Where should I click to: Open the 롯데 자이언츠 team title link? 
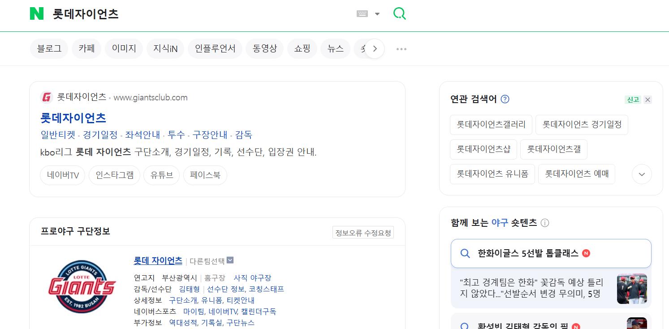click(x=158, y=260)
